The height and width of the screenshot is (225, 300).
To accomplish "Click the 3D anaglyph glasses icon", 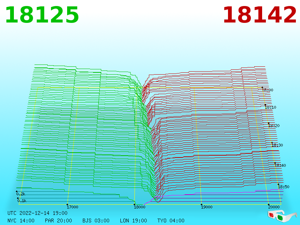I will (x=282, y=216).
